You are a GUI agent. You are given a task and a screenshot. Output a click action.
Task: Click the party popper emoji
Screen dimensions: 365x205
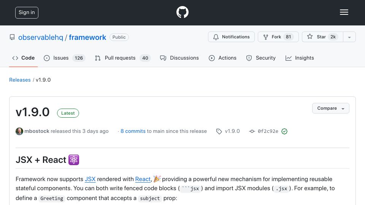pyautogui.click(x=157, y=179)
